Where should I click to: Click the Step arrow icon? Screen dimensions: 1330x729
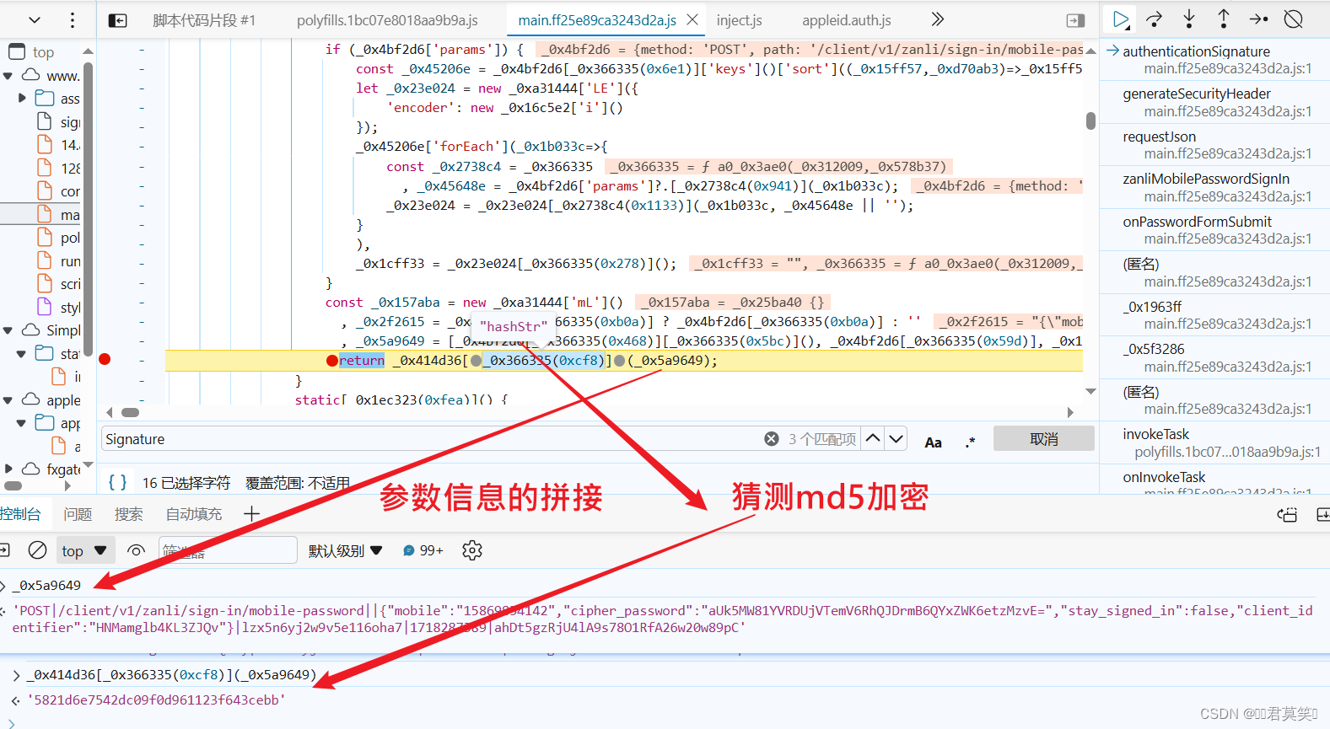coord(1258,19)
